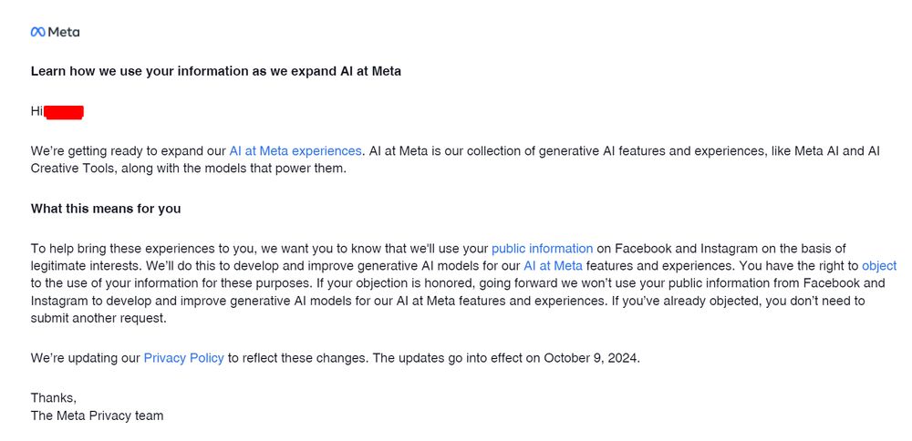Click the "Creative Tools" text in intro paragraph
Image resolution: width=912 pixels, height=441 pixels.
point(68,169)
